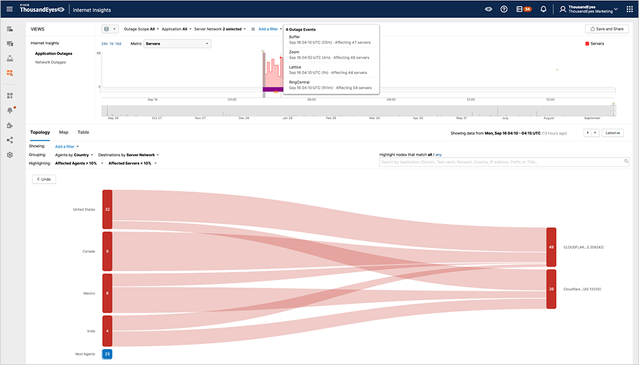The width and height of the screenshot is (639, 365).
Task: Open the hamburger navigation menu
Action: pos(10,9)
